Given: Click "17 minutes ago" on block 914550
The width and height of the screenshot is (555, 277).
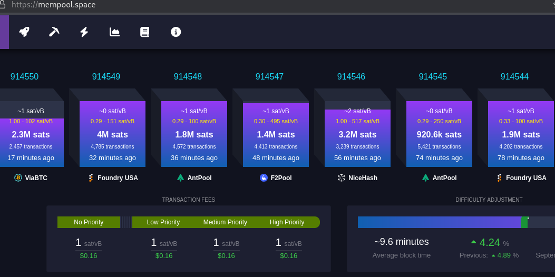Looking at the screenshot, I should click(31, 158).
